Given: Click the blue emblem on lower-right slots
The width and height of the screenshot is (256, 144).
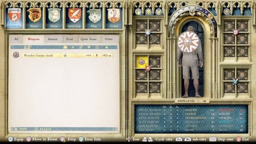Looking at the screenshot, I should pyautogui.click(x=235, y=81).
